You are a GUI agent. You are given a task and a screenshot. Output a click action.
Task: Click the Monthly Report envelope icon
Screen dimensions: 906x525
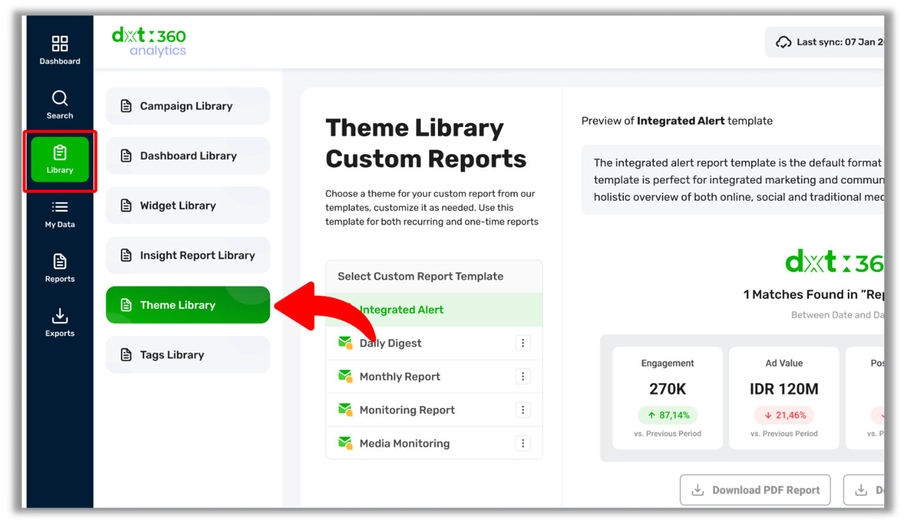345,376
